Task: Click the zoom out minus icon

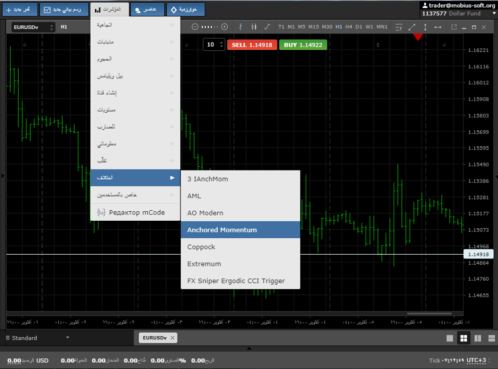Action: coord(195,27)
